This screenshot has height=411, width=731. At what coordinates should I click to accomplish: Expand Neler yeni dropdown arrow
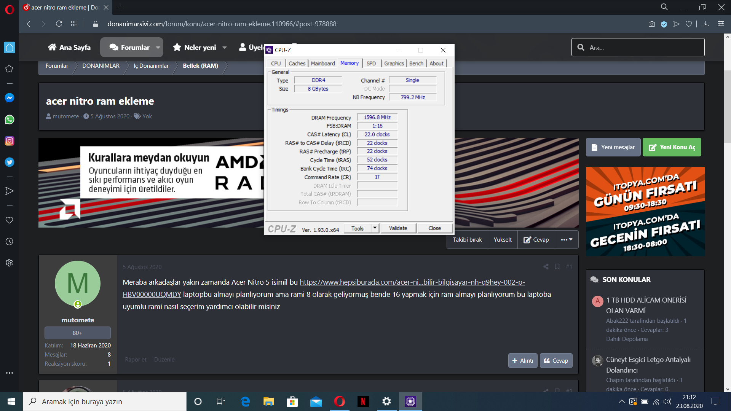[225, 48]
